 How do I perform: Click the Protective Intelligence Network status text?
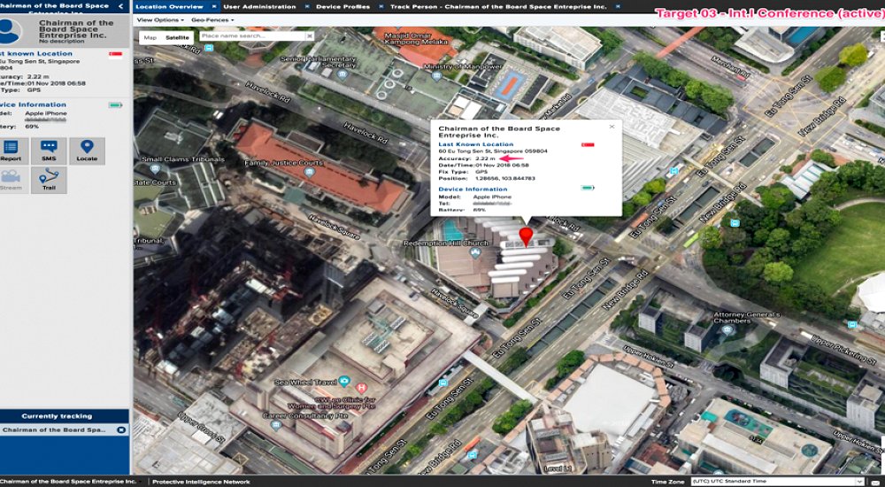click(x=201, y=482)
